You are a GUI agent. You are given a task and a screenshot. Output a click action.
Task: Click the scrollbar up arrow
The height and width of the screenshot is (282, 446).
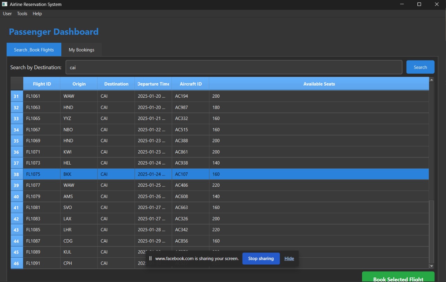(431, 79)
